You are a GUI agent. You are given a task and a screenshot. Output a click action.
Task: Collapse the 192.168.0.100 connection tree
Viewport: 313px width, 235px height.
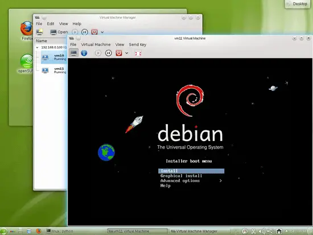pos(37,47)
